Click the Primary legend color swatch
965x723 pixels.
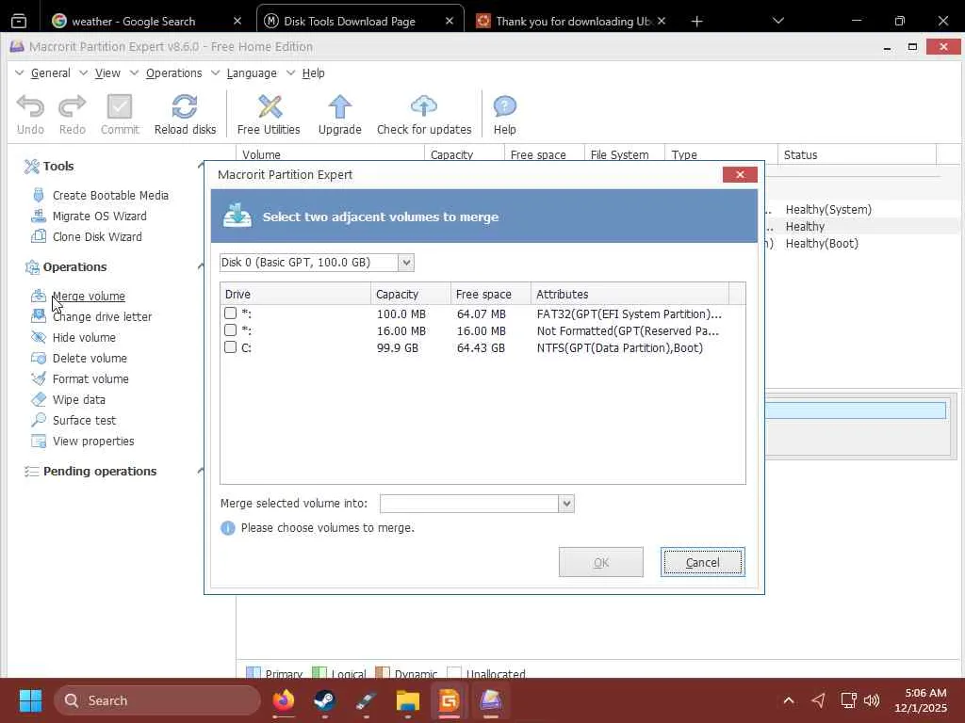pos(253,672)
